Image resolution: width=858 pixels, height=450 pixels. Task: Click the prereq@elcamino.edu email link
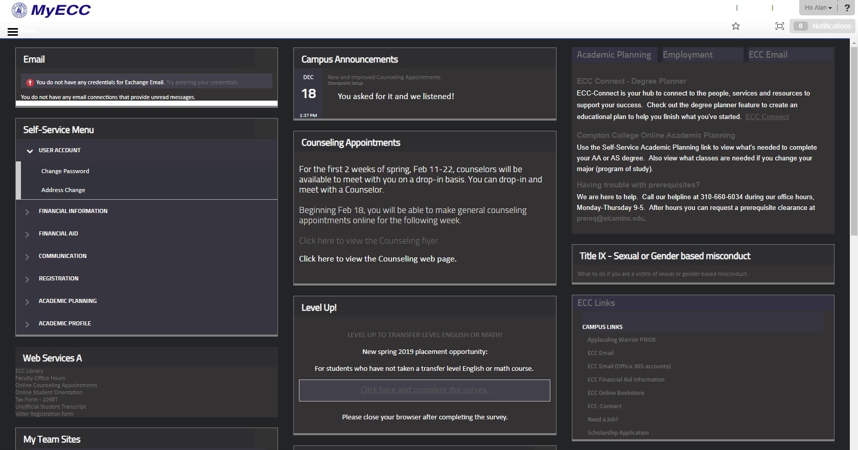coord(611,219)
